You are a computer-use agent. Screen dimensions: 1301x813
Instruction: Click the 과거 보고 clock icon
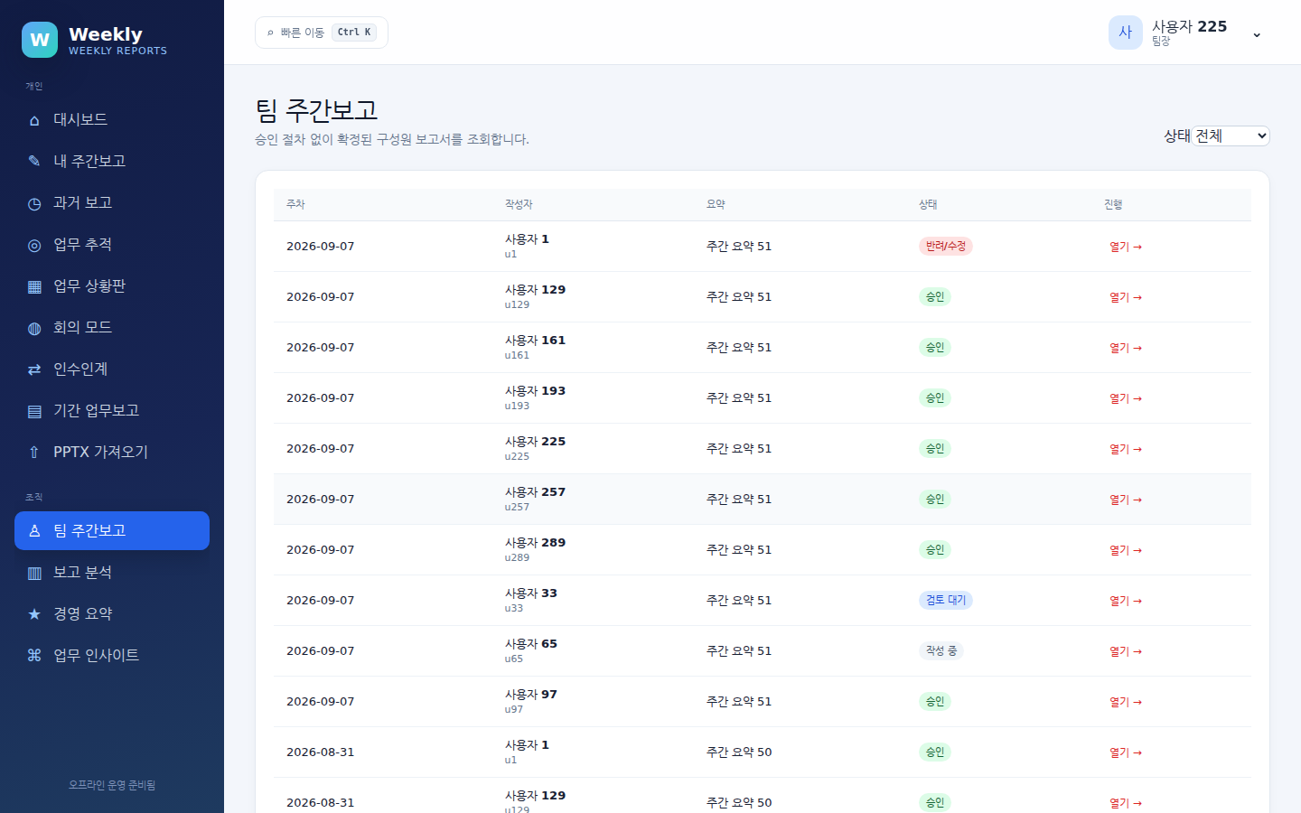pos(34,203)
